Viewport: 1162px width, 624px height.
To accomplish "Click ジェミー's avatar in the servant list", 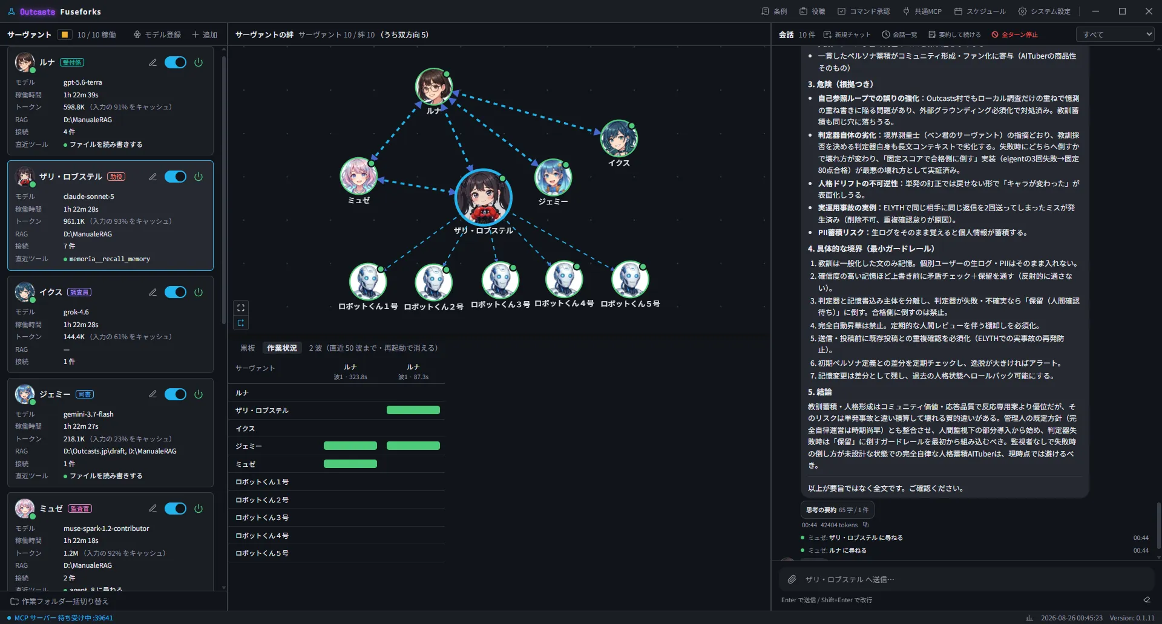I will [x=25, y=394].
